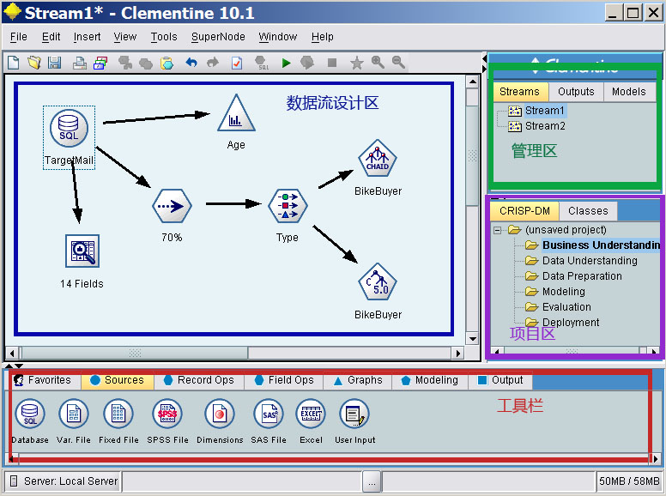Click the copy node toolbar icon
Viewport: 666px width, 496px height.
[x=146, y=64]
